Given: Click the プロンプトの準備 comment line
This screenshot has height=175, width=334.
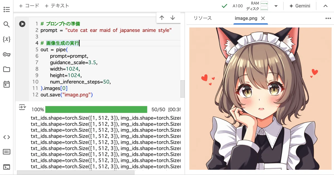Looking at the screenshot, I should point(60,24).
